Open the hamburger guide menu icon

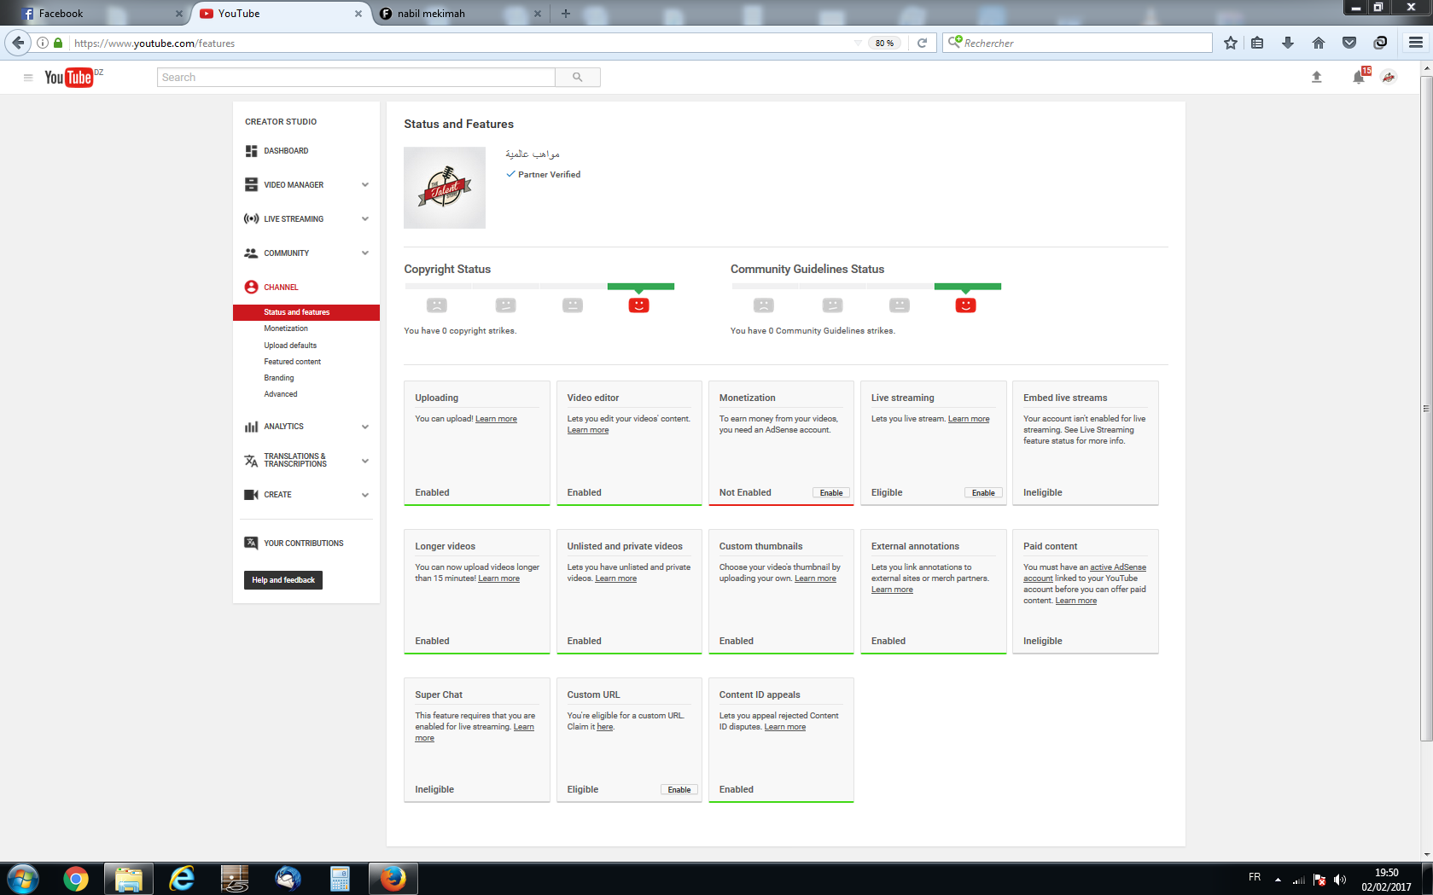point(28,78)
